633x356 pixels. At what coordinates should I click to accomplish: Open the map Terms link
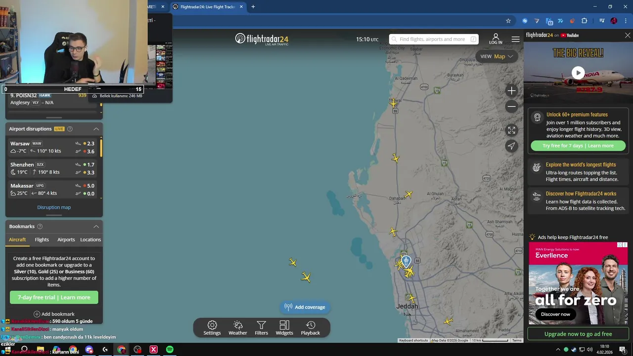click(517, 341)
